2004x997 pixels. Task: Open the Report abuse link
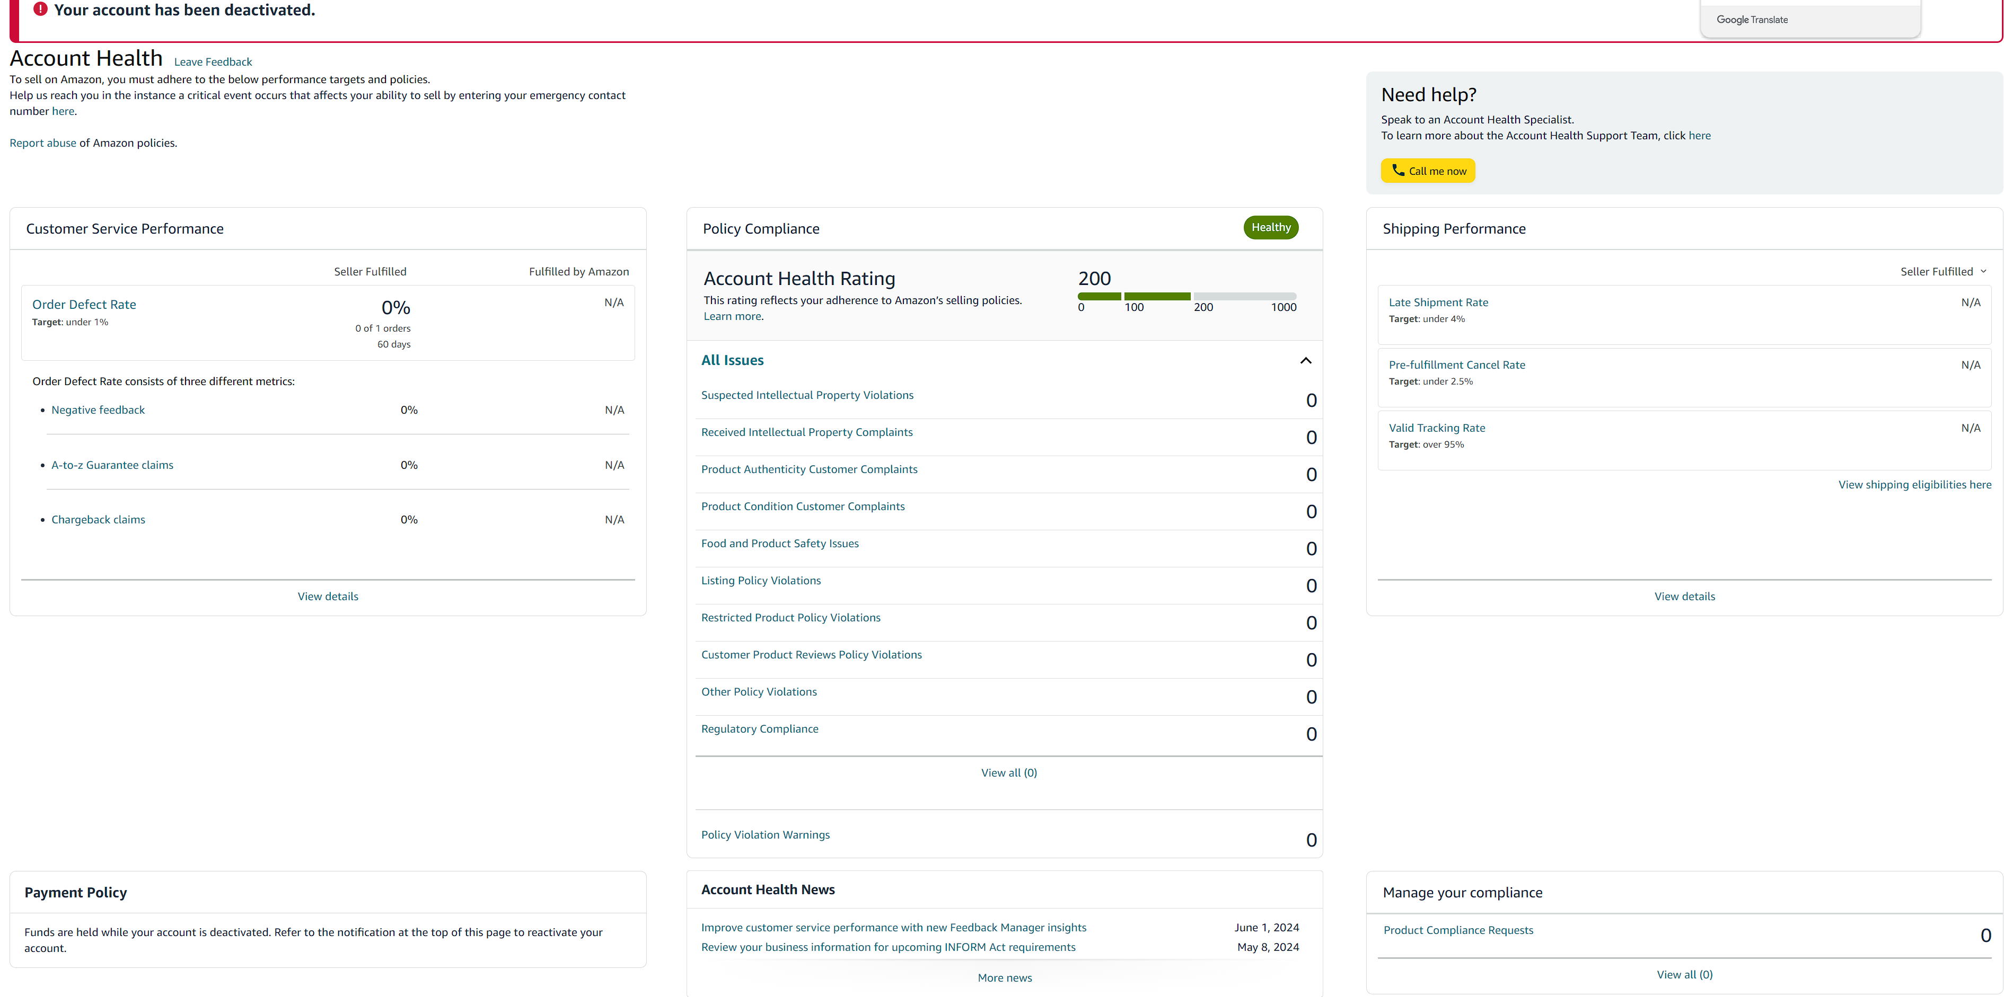pyautogui.click(x=43, y=143)
